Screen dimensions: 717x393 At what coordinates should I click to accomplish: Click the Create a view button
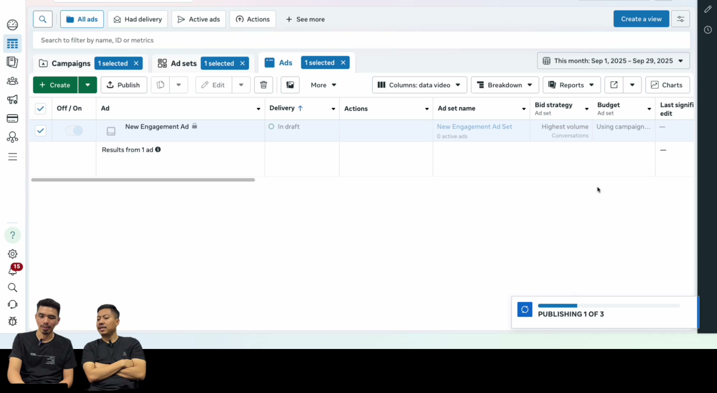pyautogui.click(x=641, y=19)
